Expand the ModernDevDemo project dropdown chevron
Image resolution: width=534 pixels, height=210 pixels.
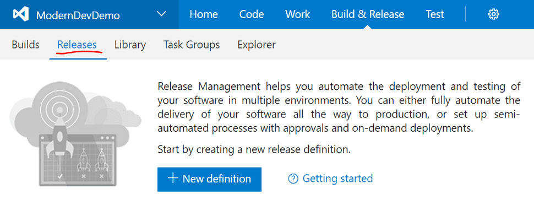(x=161, y=14)
